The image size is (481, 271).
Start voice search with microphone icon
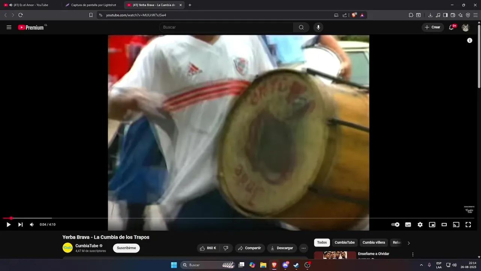[x=318, y=27]
